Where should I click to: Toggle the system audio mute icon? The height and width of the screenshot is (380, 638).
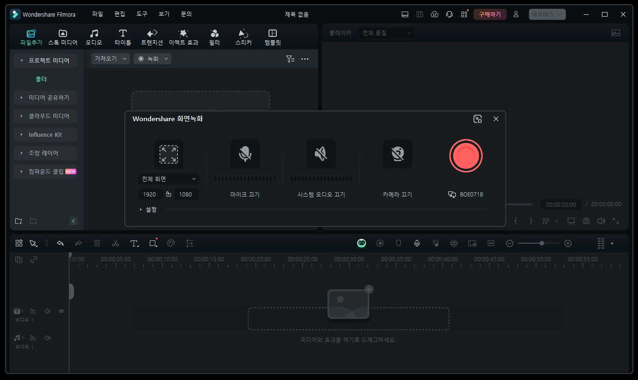[321, 154]
